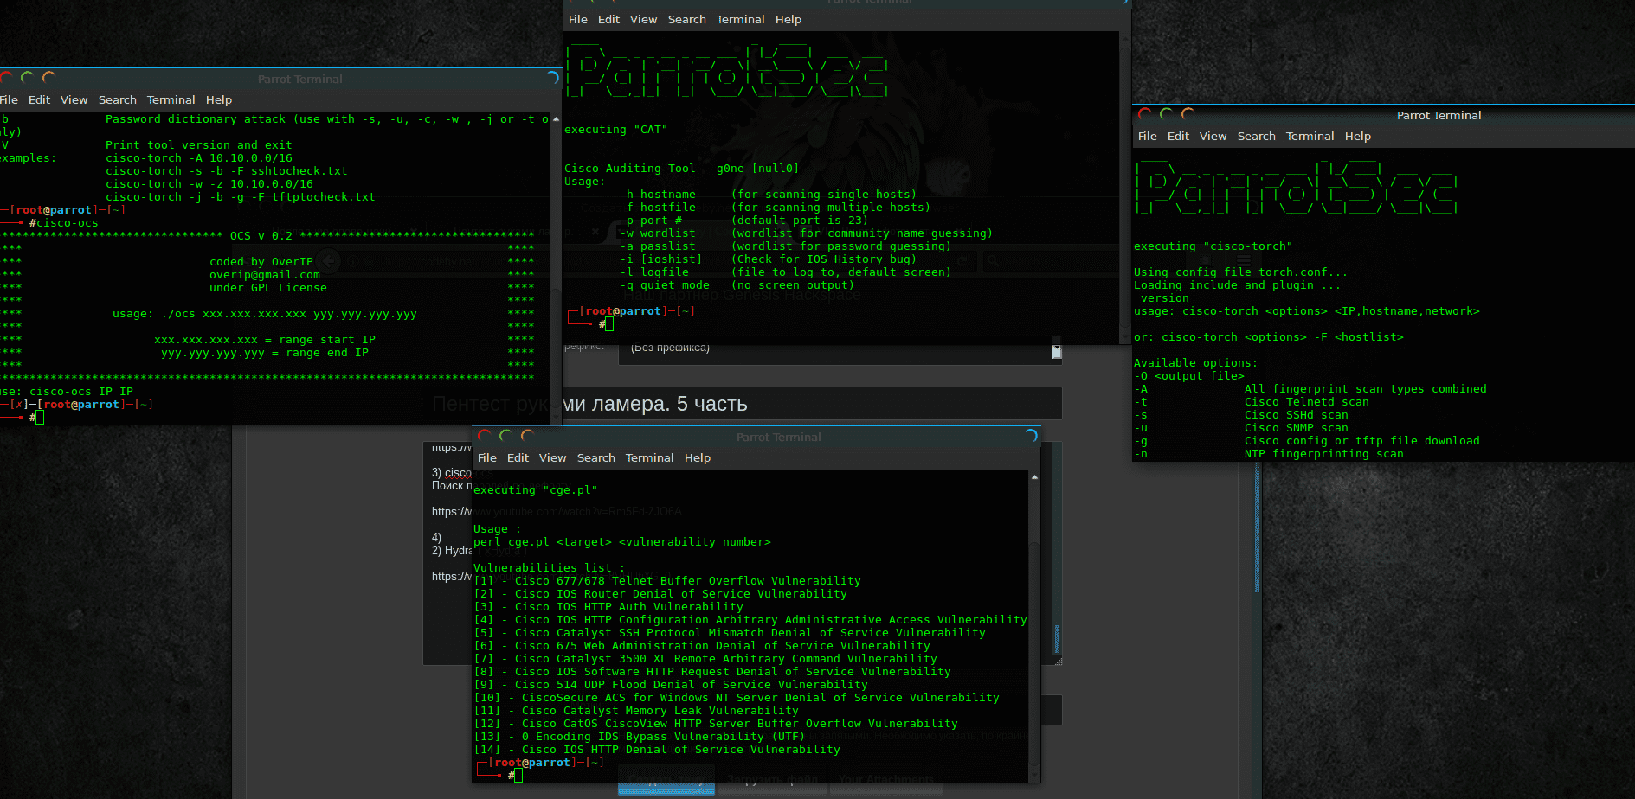Click orange window button on cge.pl terminal
1635x799 pixels.
(x=527, y=436)
